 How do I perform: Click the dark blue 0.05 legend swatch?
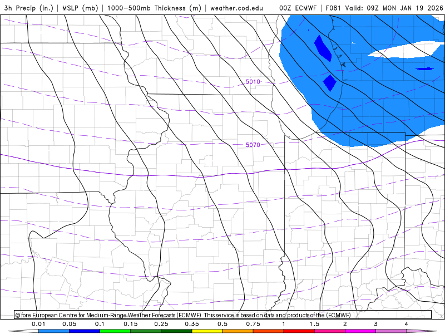[x=85, y=331]
